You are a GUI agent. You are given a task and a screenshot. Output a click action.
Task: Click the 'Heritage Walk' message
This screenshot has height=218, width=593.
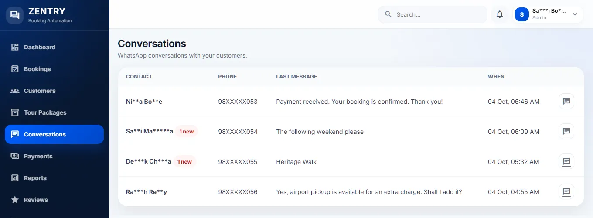pos(296,161)
